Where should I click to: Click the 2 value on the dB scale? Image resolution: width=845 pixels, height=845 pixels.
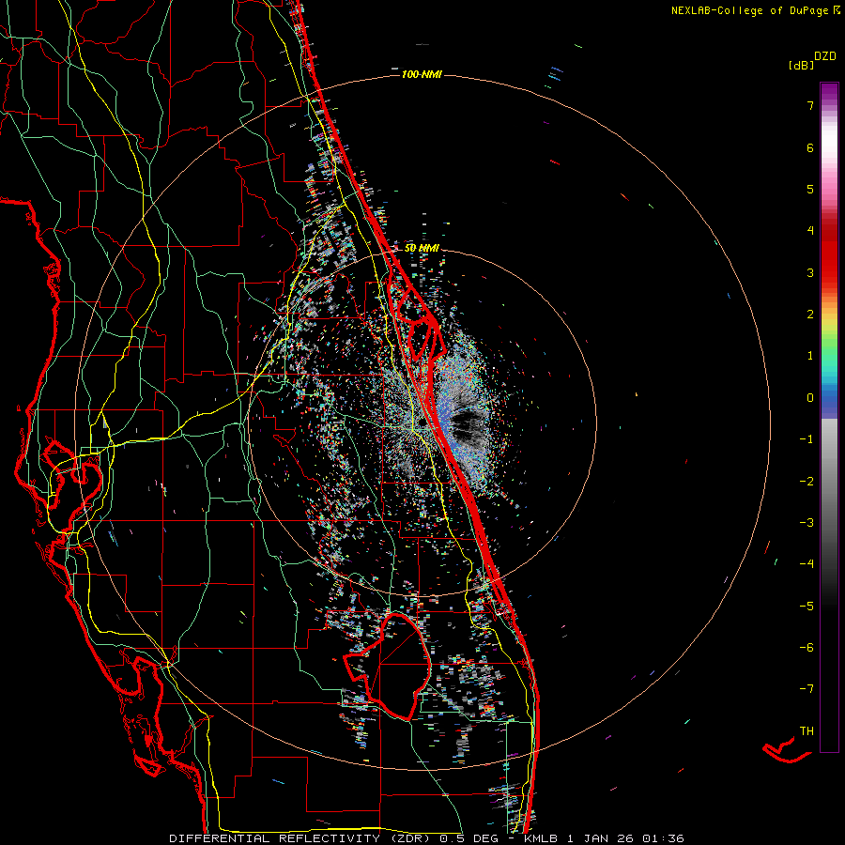click(x=810, y=315)
